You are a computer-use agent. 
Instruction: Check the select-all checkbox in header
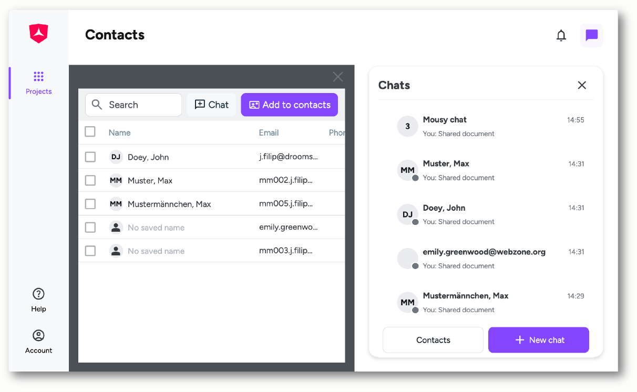click(x=90, y=131)
